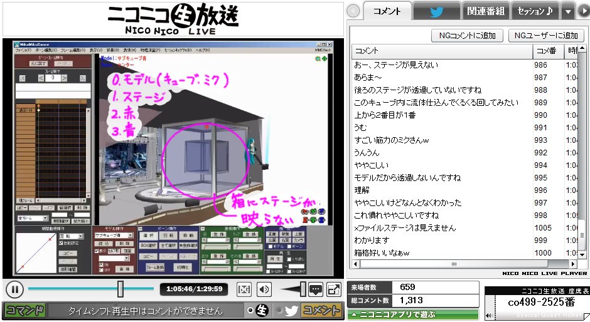Toggle video fit-to-screen size icon

[244, 289]
